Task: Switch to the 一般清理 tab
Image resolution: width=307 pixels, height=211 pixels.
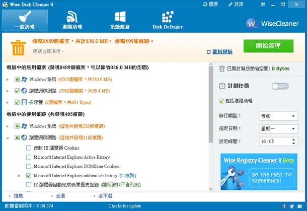Action: click(x=25, y=20)
